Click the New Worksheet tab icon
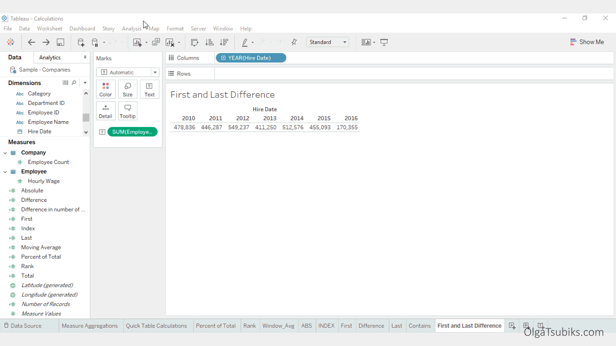Viewport: 616px width, 346px height. tap(512, 326)
